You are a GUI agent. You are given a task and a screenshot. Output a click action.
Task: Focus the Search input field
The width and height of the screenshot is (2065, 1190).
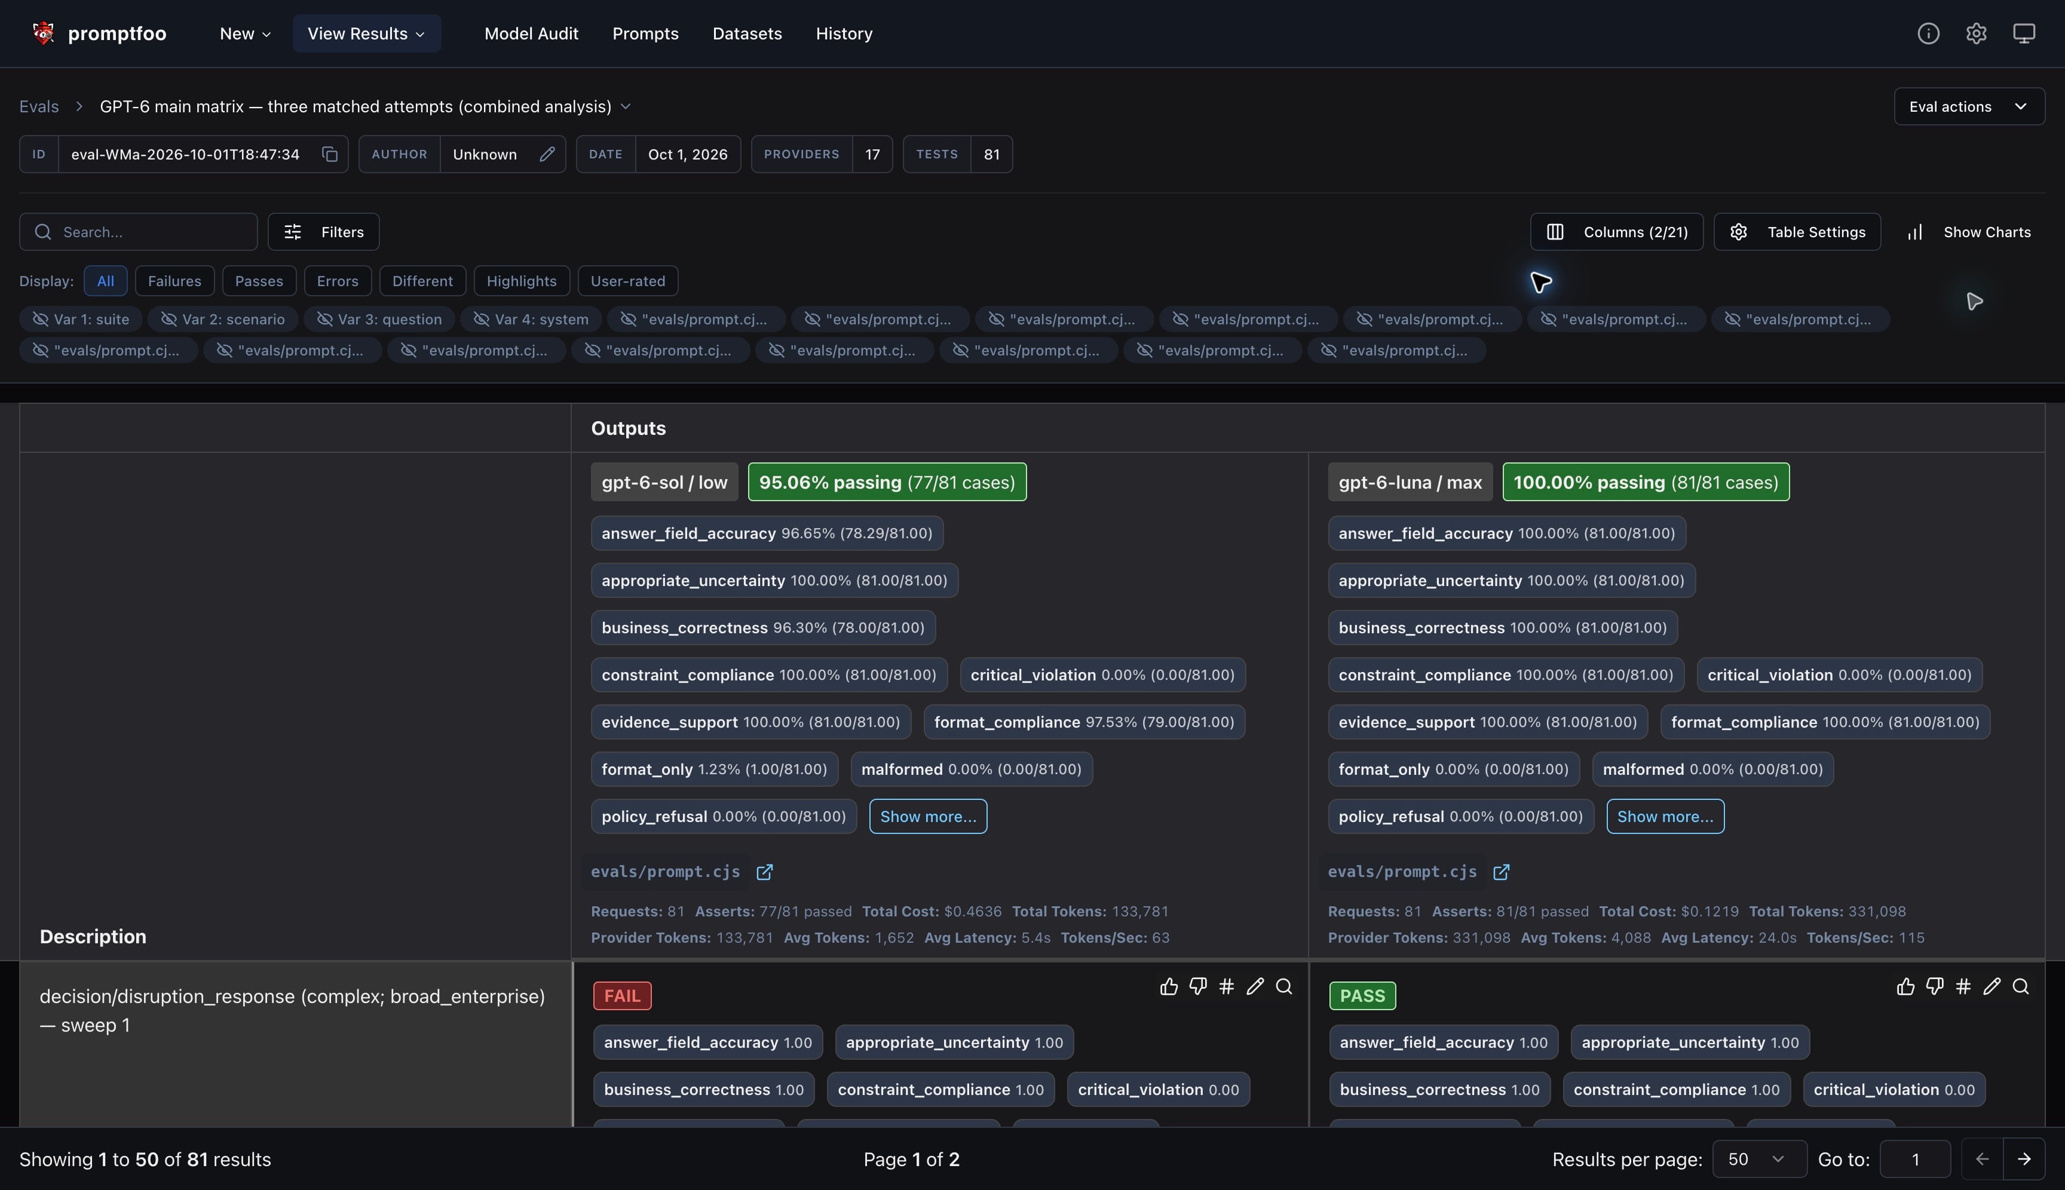138,232
